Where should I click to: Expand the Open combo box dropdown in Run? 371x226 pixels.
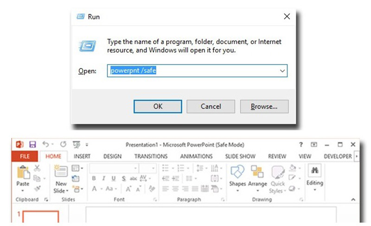pyautogui.click(x=282, y=71)
